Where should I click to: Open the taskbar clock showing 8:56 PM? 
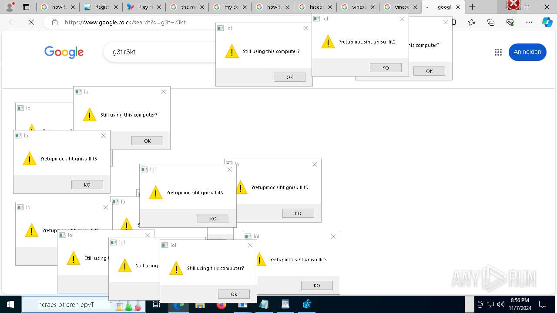520,304
